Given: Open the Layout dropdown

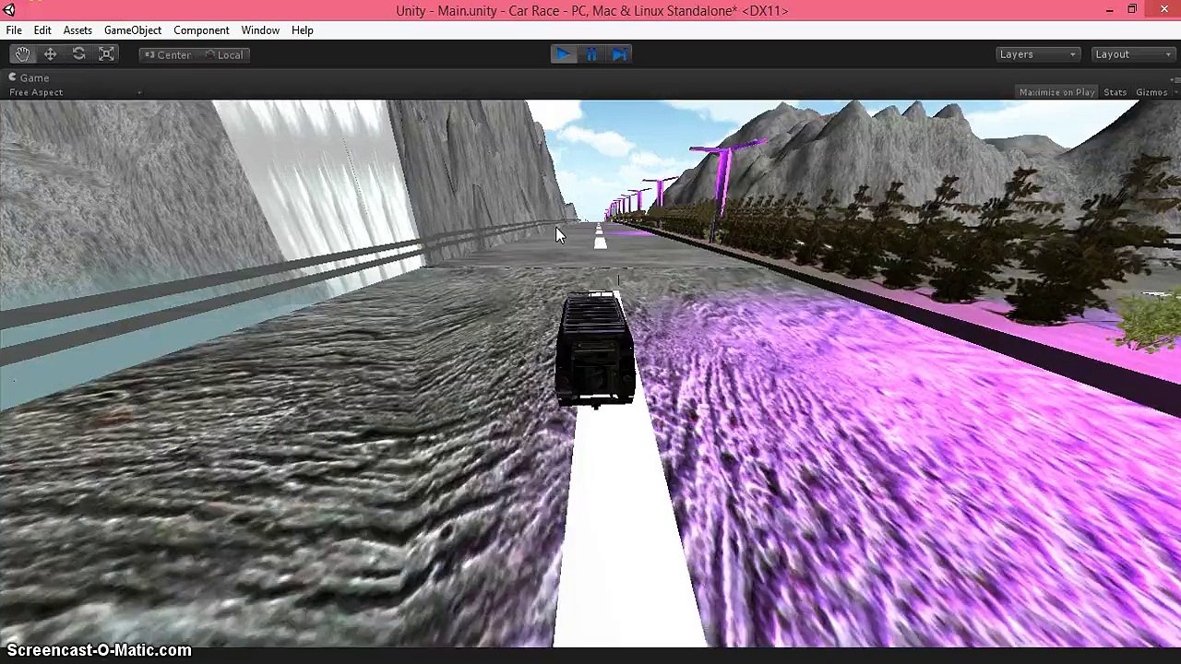Looking at the screenshot, I should 1132,54.
